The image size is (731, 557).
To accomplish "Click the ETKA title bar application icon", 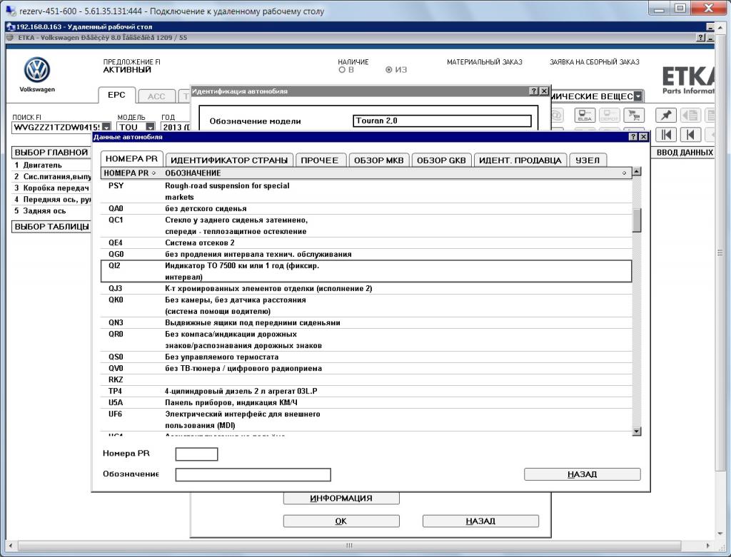I will [x=10, y=37].
